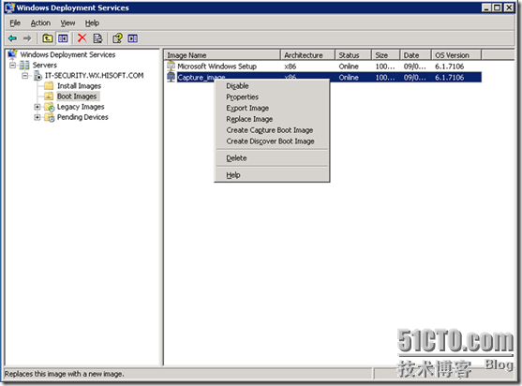Close the Windows Deployment Services window
This screenshot has width=522, height=386.
coord(509,7)
